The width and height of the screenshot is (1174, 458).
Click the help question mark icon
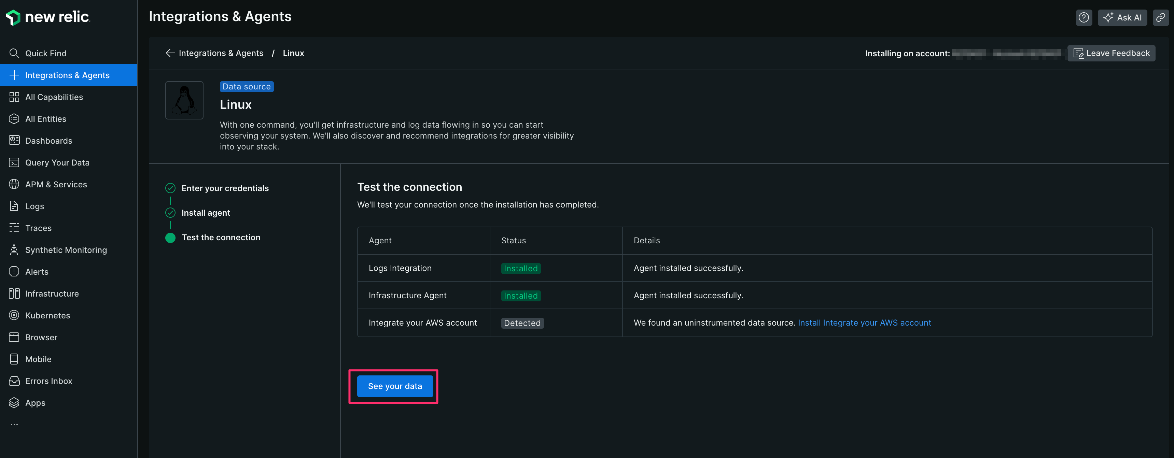click(x=1084, y=18)
